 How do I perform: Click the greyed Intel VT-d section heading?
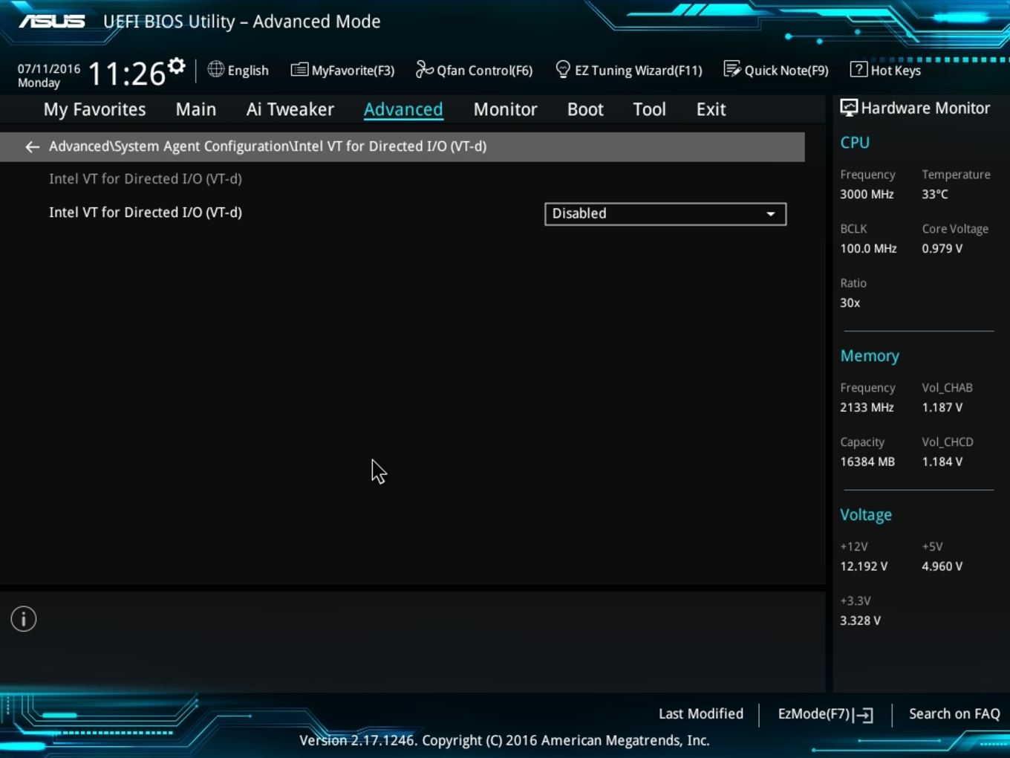[x=146, y=179]
